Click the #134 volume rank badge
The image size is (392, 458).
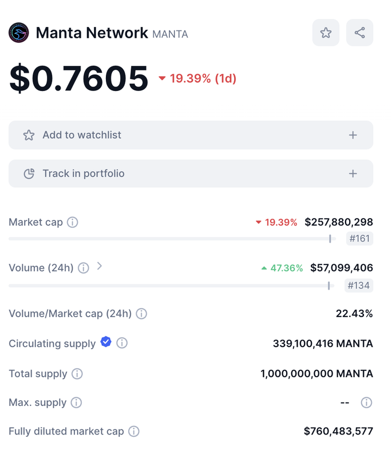tap(359, 285)
